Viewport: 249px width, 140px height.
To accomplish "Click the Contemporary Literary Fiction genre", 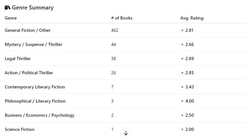I will 35,87.
